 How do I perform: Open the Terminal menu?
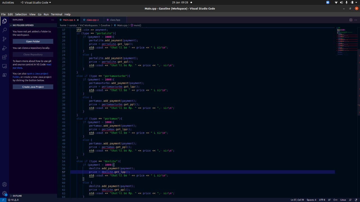(57, 14)
